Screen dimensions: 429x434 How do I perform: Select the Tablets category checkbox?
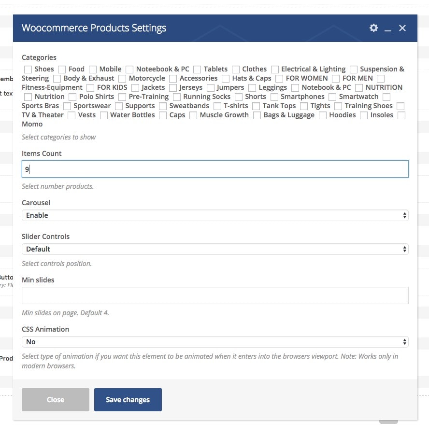pyautogui.click(x=197, y=69)
